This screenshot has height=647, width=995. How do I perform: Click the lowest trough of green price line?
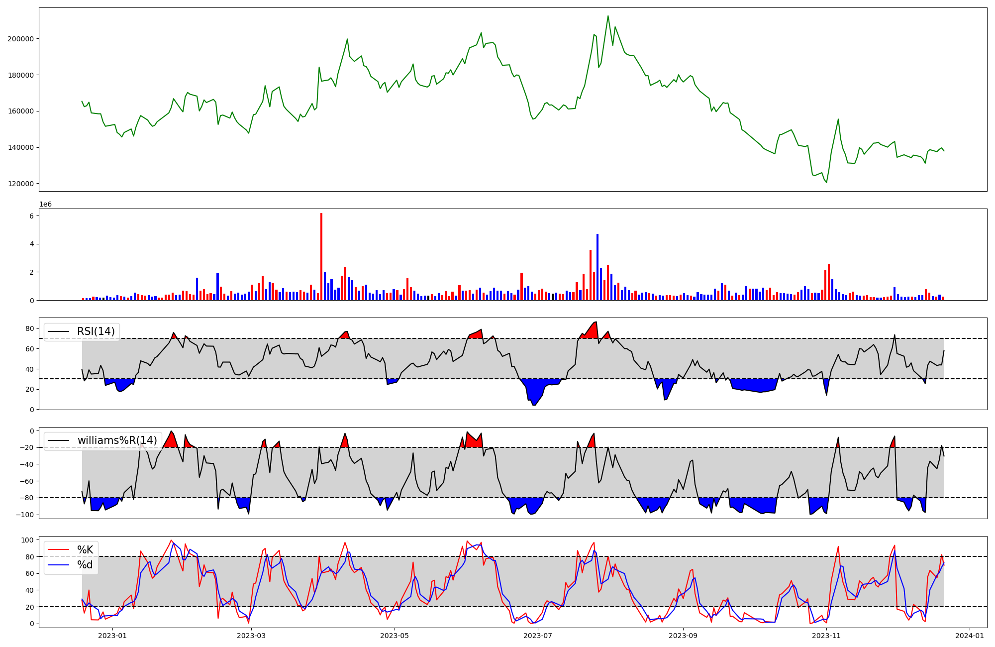[826, 182]
